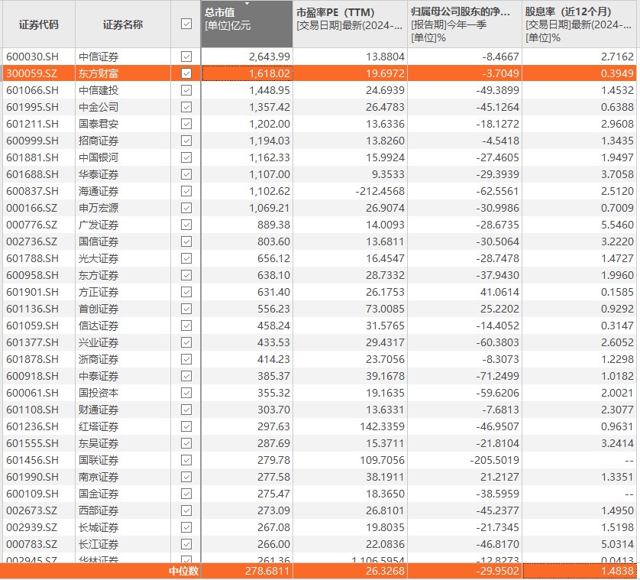Uncheck the checkbox for 中信证券 row
Viewport: 640px width, 580px height.
coord(186,57)
